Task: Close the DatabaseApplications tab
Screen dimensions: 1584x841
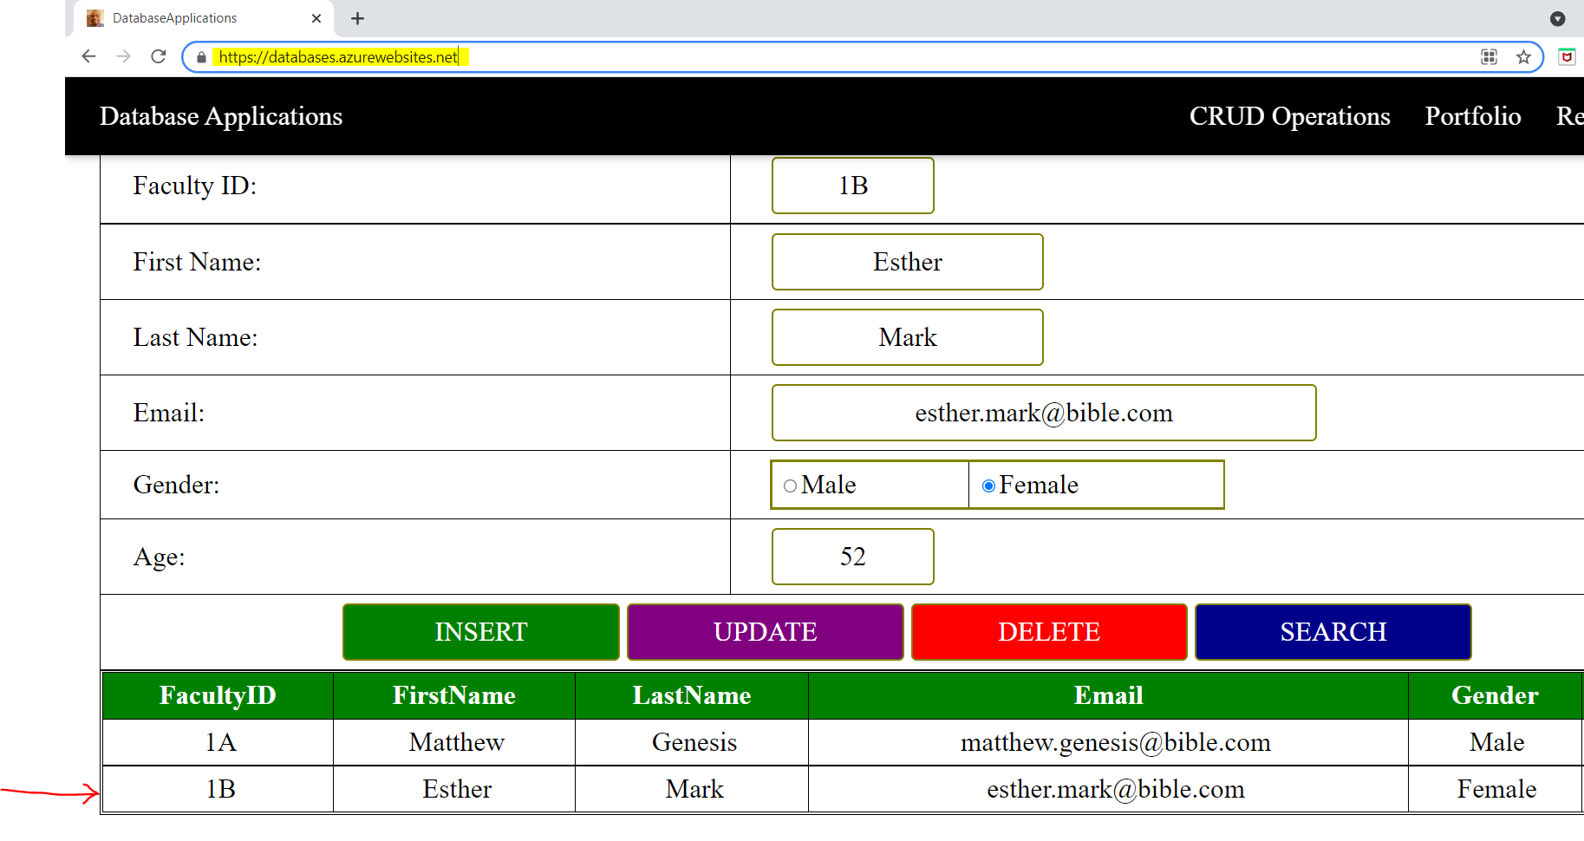Action: click(316, 18)
